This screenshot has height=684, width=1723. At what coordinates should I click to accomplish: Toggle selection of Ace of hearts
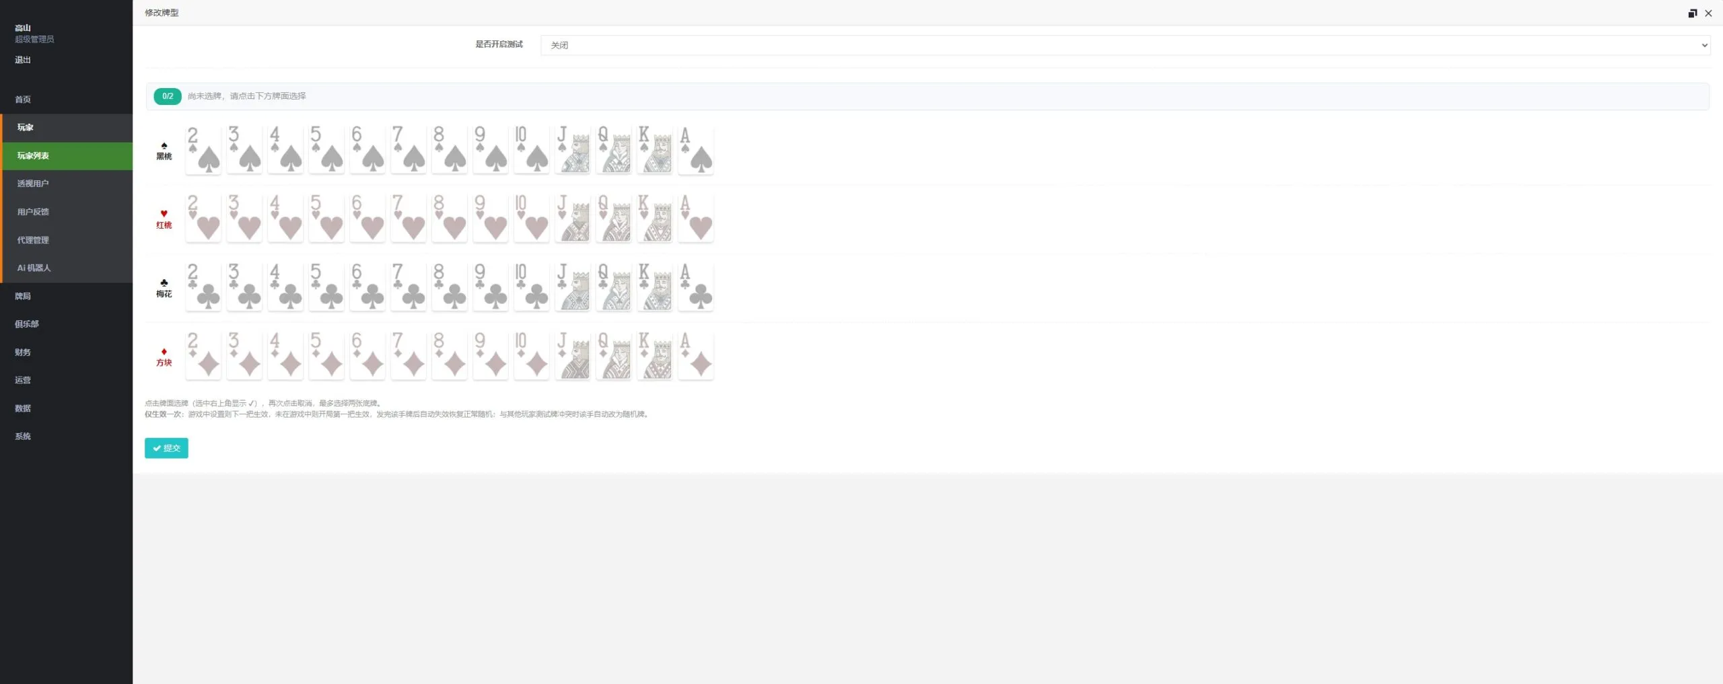695,218
